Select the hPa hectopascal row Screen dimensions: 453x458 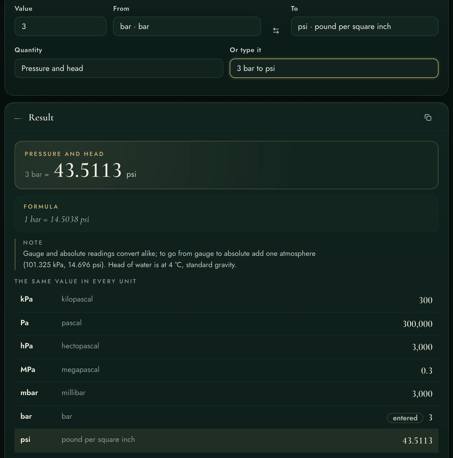pyautogui.click(x=226, y=347)
